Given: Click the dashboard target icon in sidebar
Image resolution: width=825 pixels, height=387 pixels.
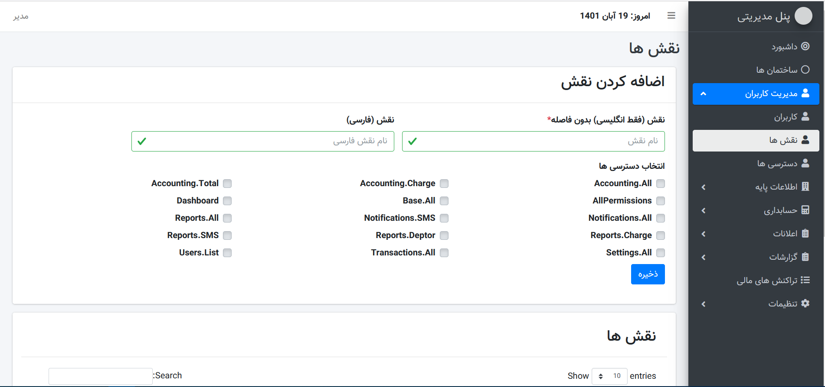Looking at the screenshot, I should click(x=805, y=46).
